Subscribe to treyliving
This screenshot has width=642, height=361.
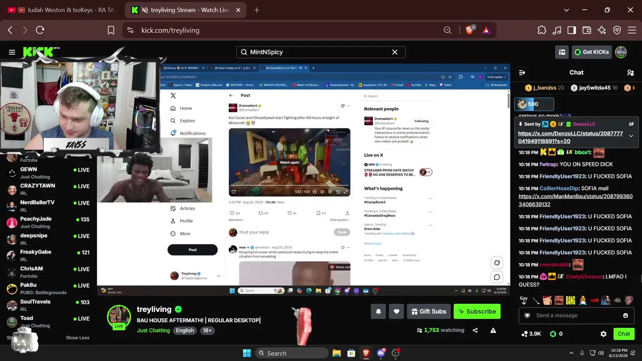coord(477,311)
